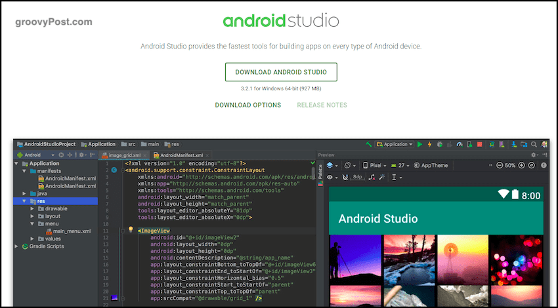Open SDK Manager download icon
558x308 pixels.
[514, 144]
